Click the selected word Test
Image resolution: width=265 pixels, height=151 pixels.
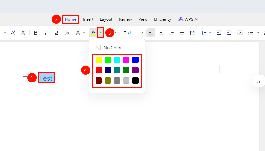click(x=47, y=78)
